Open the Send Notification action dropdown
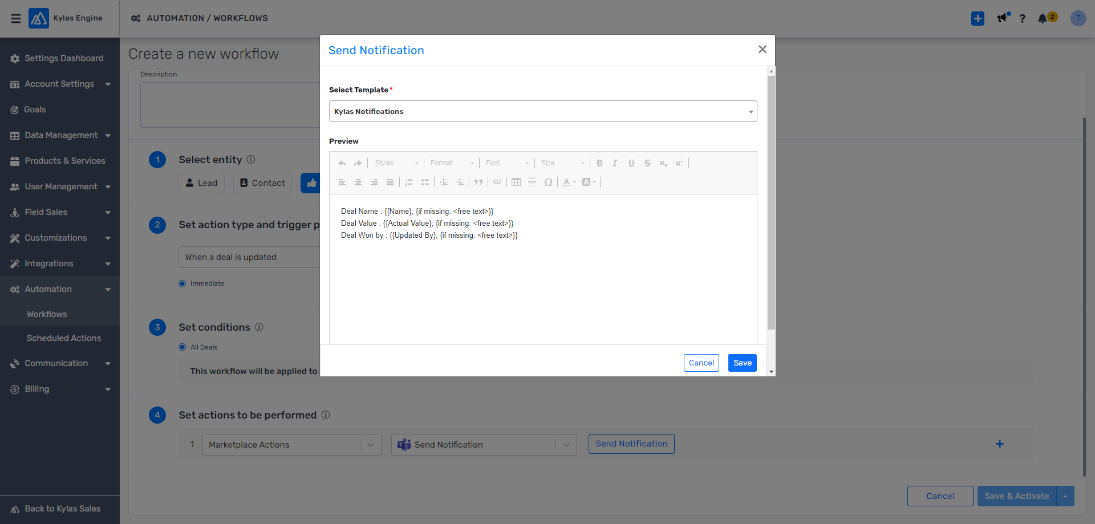Viewport: 1095px width, 524px height. click(x=484, y=445)
